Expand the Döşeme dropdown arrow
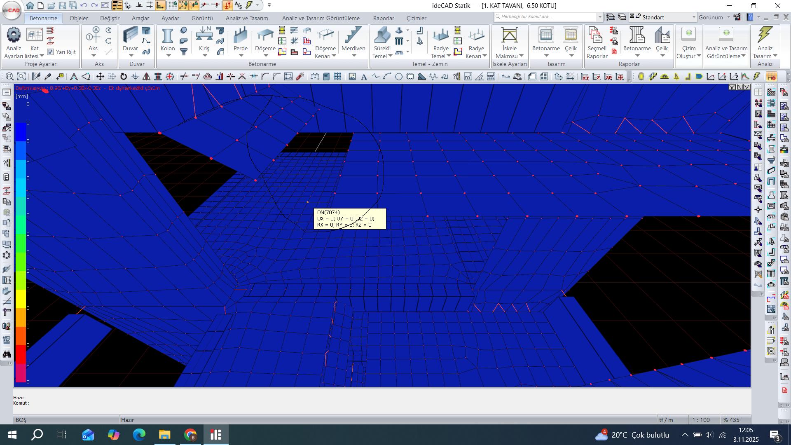The width and height of the screenshot is (791, 445). pos(266,56)
